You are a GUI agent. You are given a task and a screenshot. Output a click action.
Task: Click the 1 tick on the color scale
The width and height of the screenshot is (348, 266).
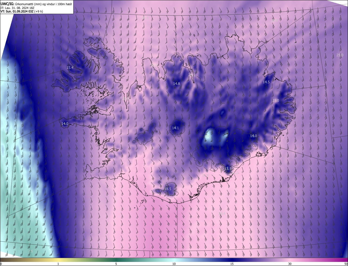click(x=58, y=264)
